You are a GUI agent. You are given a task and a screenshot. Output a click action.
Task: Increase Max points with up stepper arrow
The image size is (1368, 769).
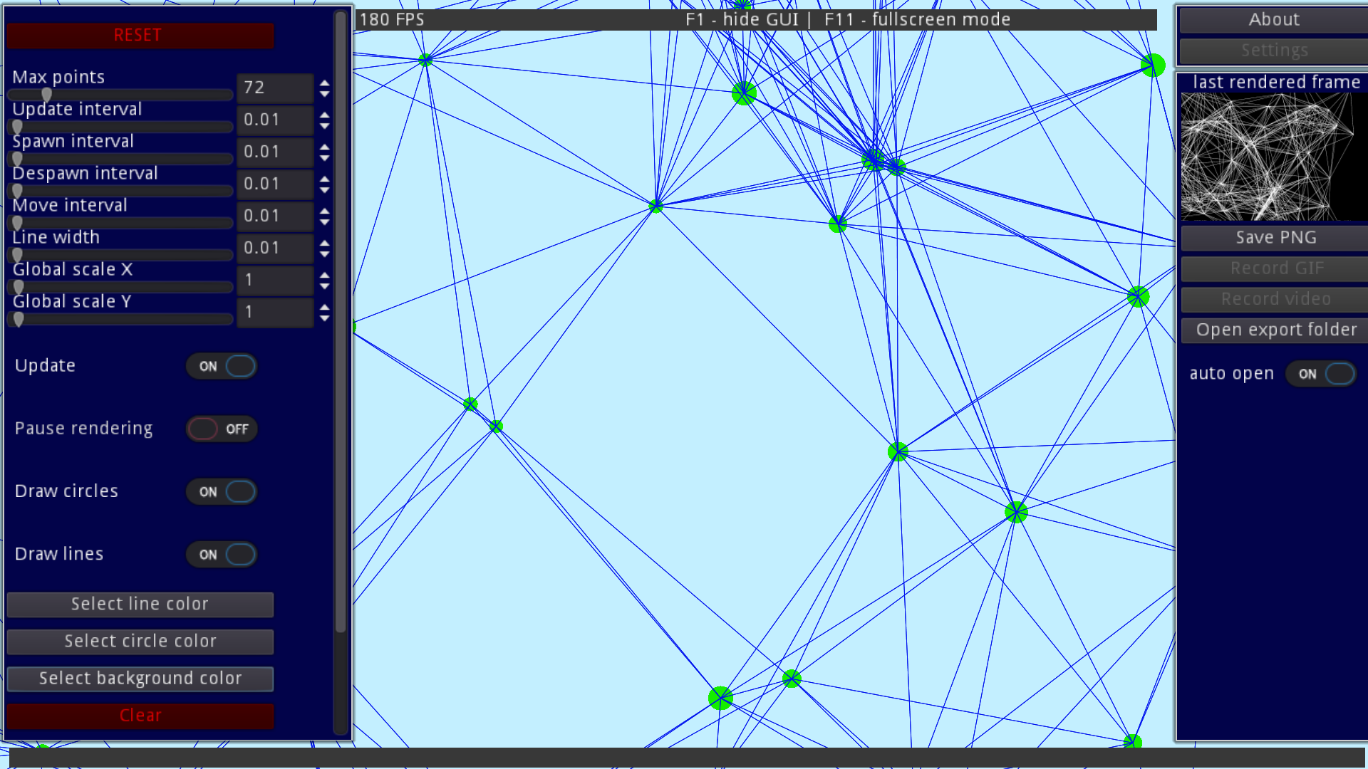[x=325, y=83]
